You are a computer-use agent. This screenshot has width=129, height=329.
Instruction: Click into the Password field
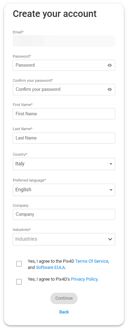coord(64,65)
